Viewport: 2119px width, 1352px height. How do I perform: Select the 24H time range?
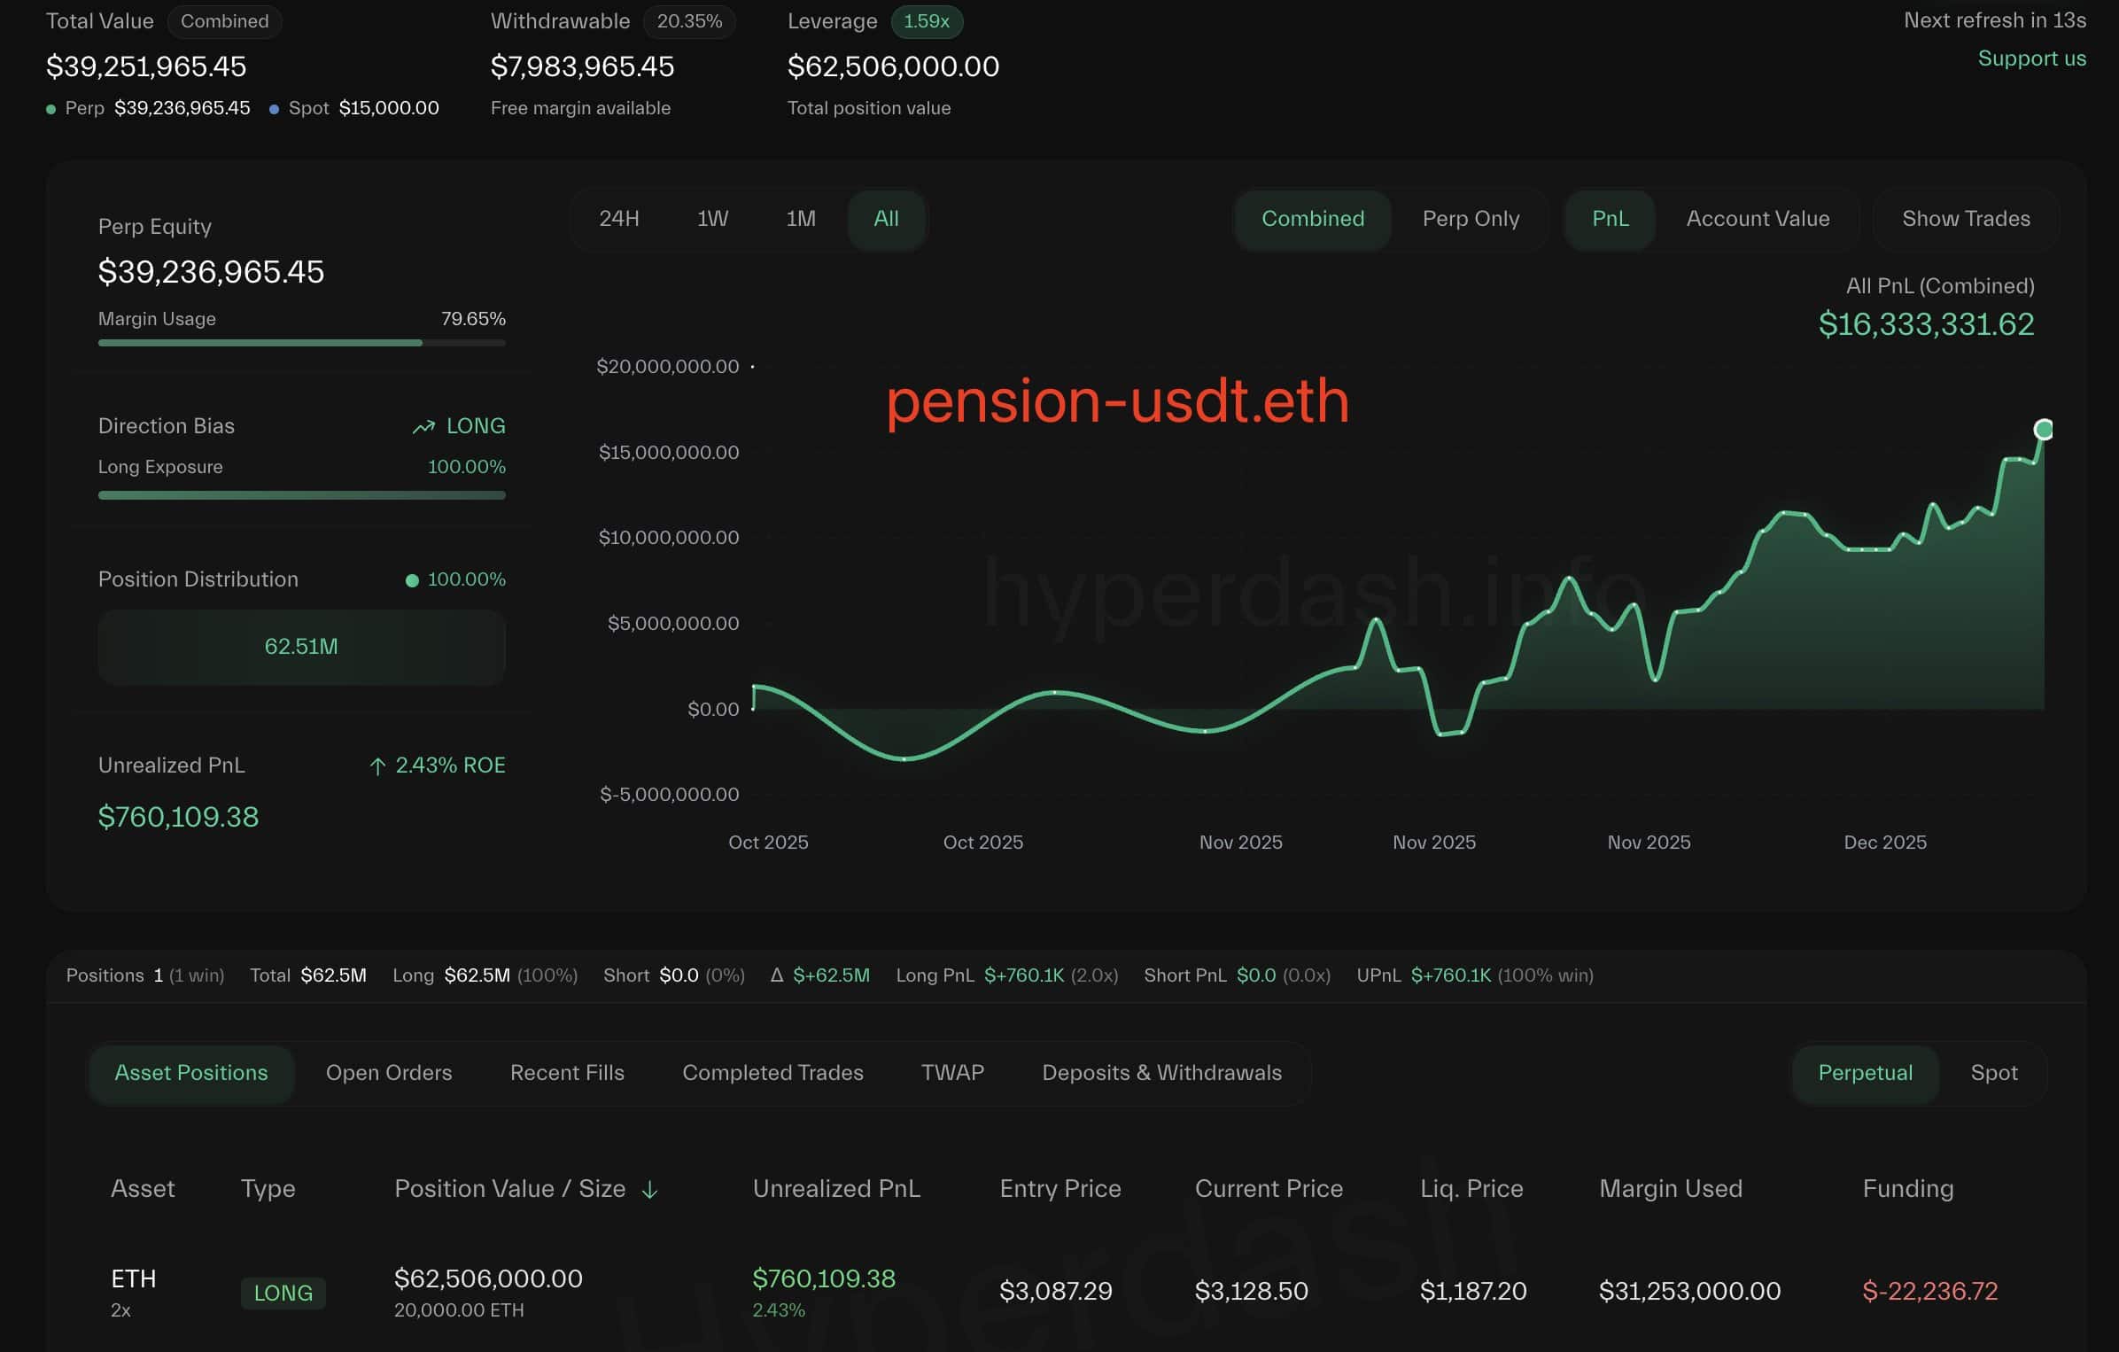click(x=618, y=219)
